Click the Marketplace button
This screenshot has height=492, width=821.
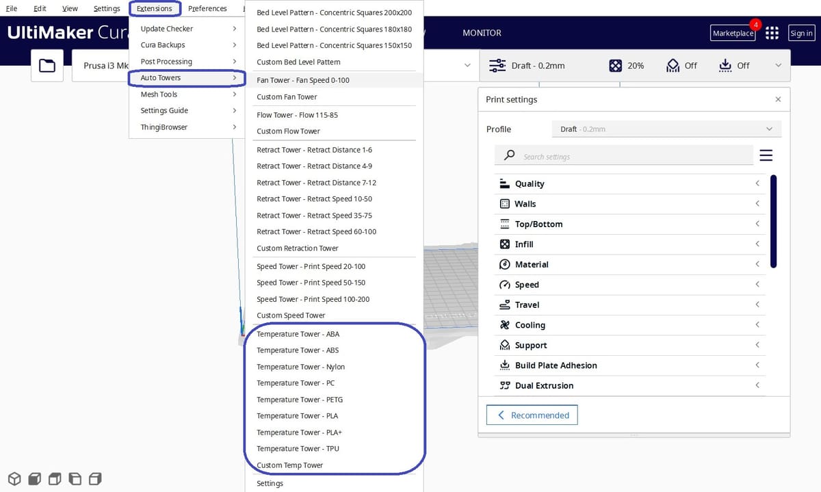[733, 33]
